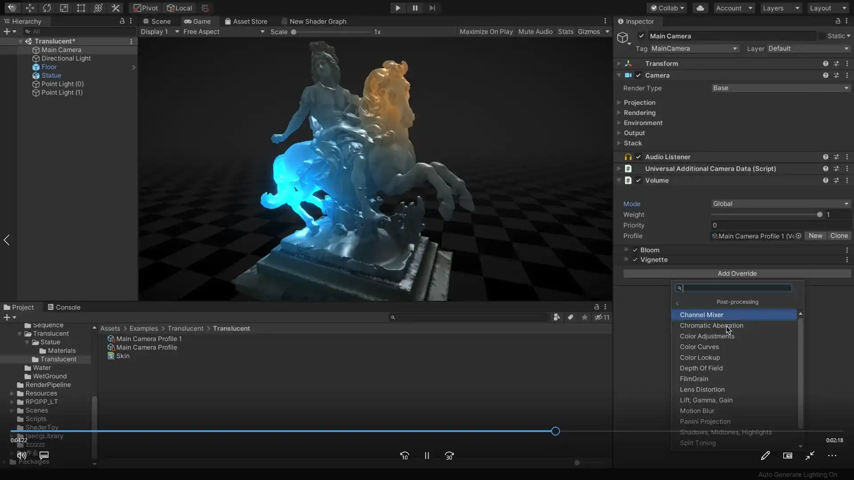Select Chromatic Aberration from the override list
The width and height of the screenshot is (854, 480).
tap(712, 325)
